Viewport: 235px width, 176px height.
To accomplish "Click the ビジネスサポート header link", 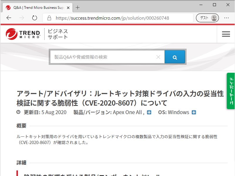I will 57,34.
